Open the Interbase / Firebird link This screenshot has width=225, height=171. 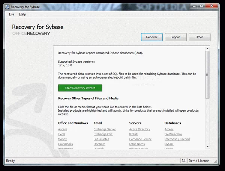click(177, 139)
